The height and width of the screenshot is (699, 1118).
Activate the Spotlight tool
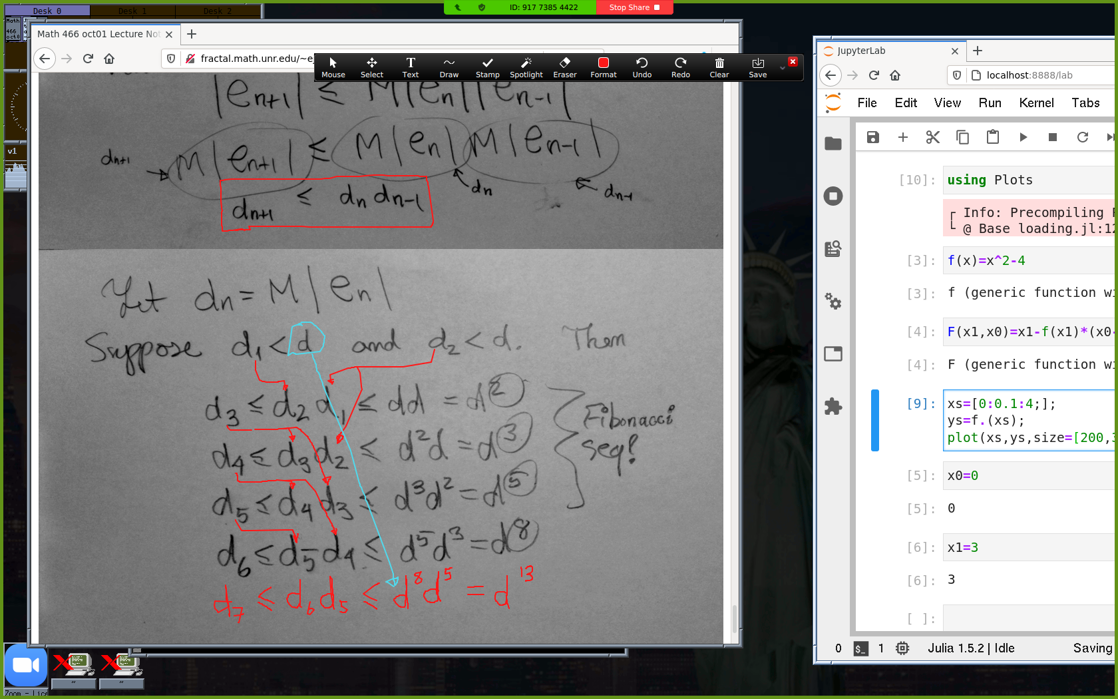coord(526,67)
